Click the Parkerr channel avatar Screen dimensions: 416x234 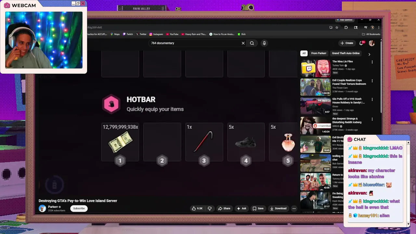[x=42, y=208]
